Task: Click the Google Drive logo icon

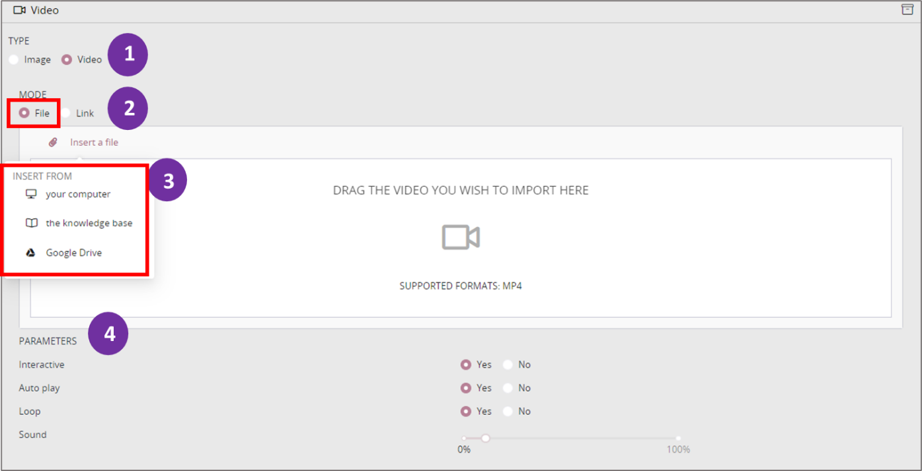Action: [x=31, y=253]
